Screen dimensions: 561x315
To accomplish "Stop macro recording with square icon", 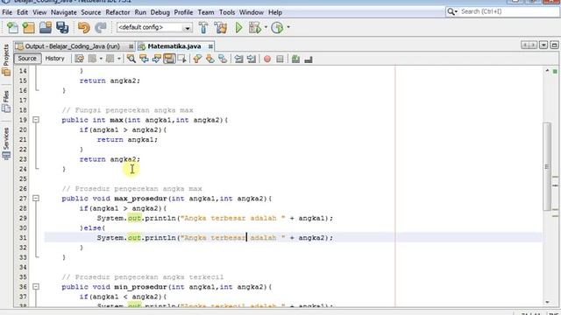I will click(x=280, y=59).
